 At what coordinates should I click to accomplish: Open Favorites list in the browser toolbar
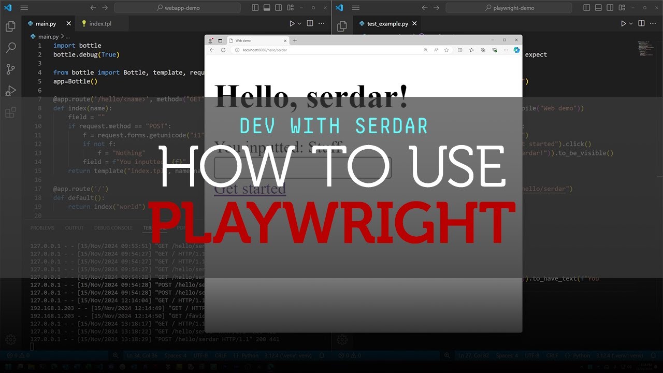(x=471, y=50)
